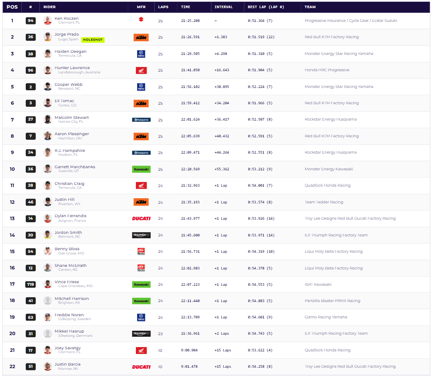Image resolution: width=433 pixels, height=378 pixels.
Task: Select the +15 Laps interval for Joey Savatgy
Action: tap(223, 350)
